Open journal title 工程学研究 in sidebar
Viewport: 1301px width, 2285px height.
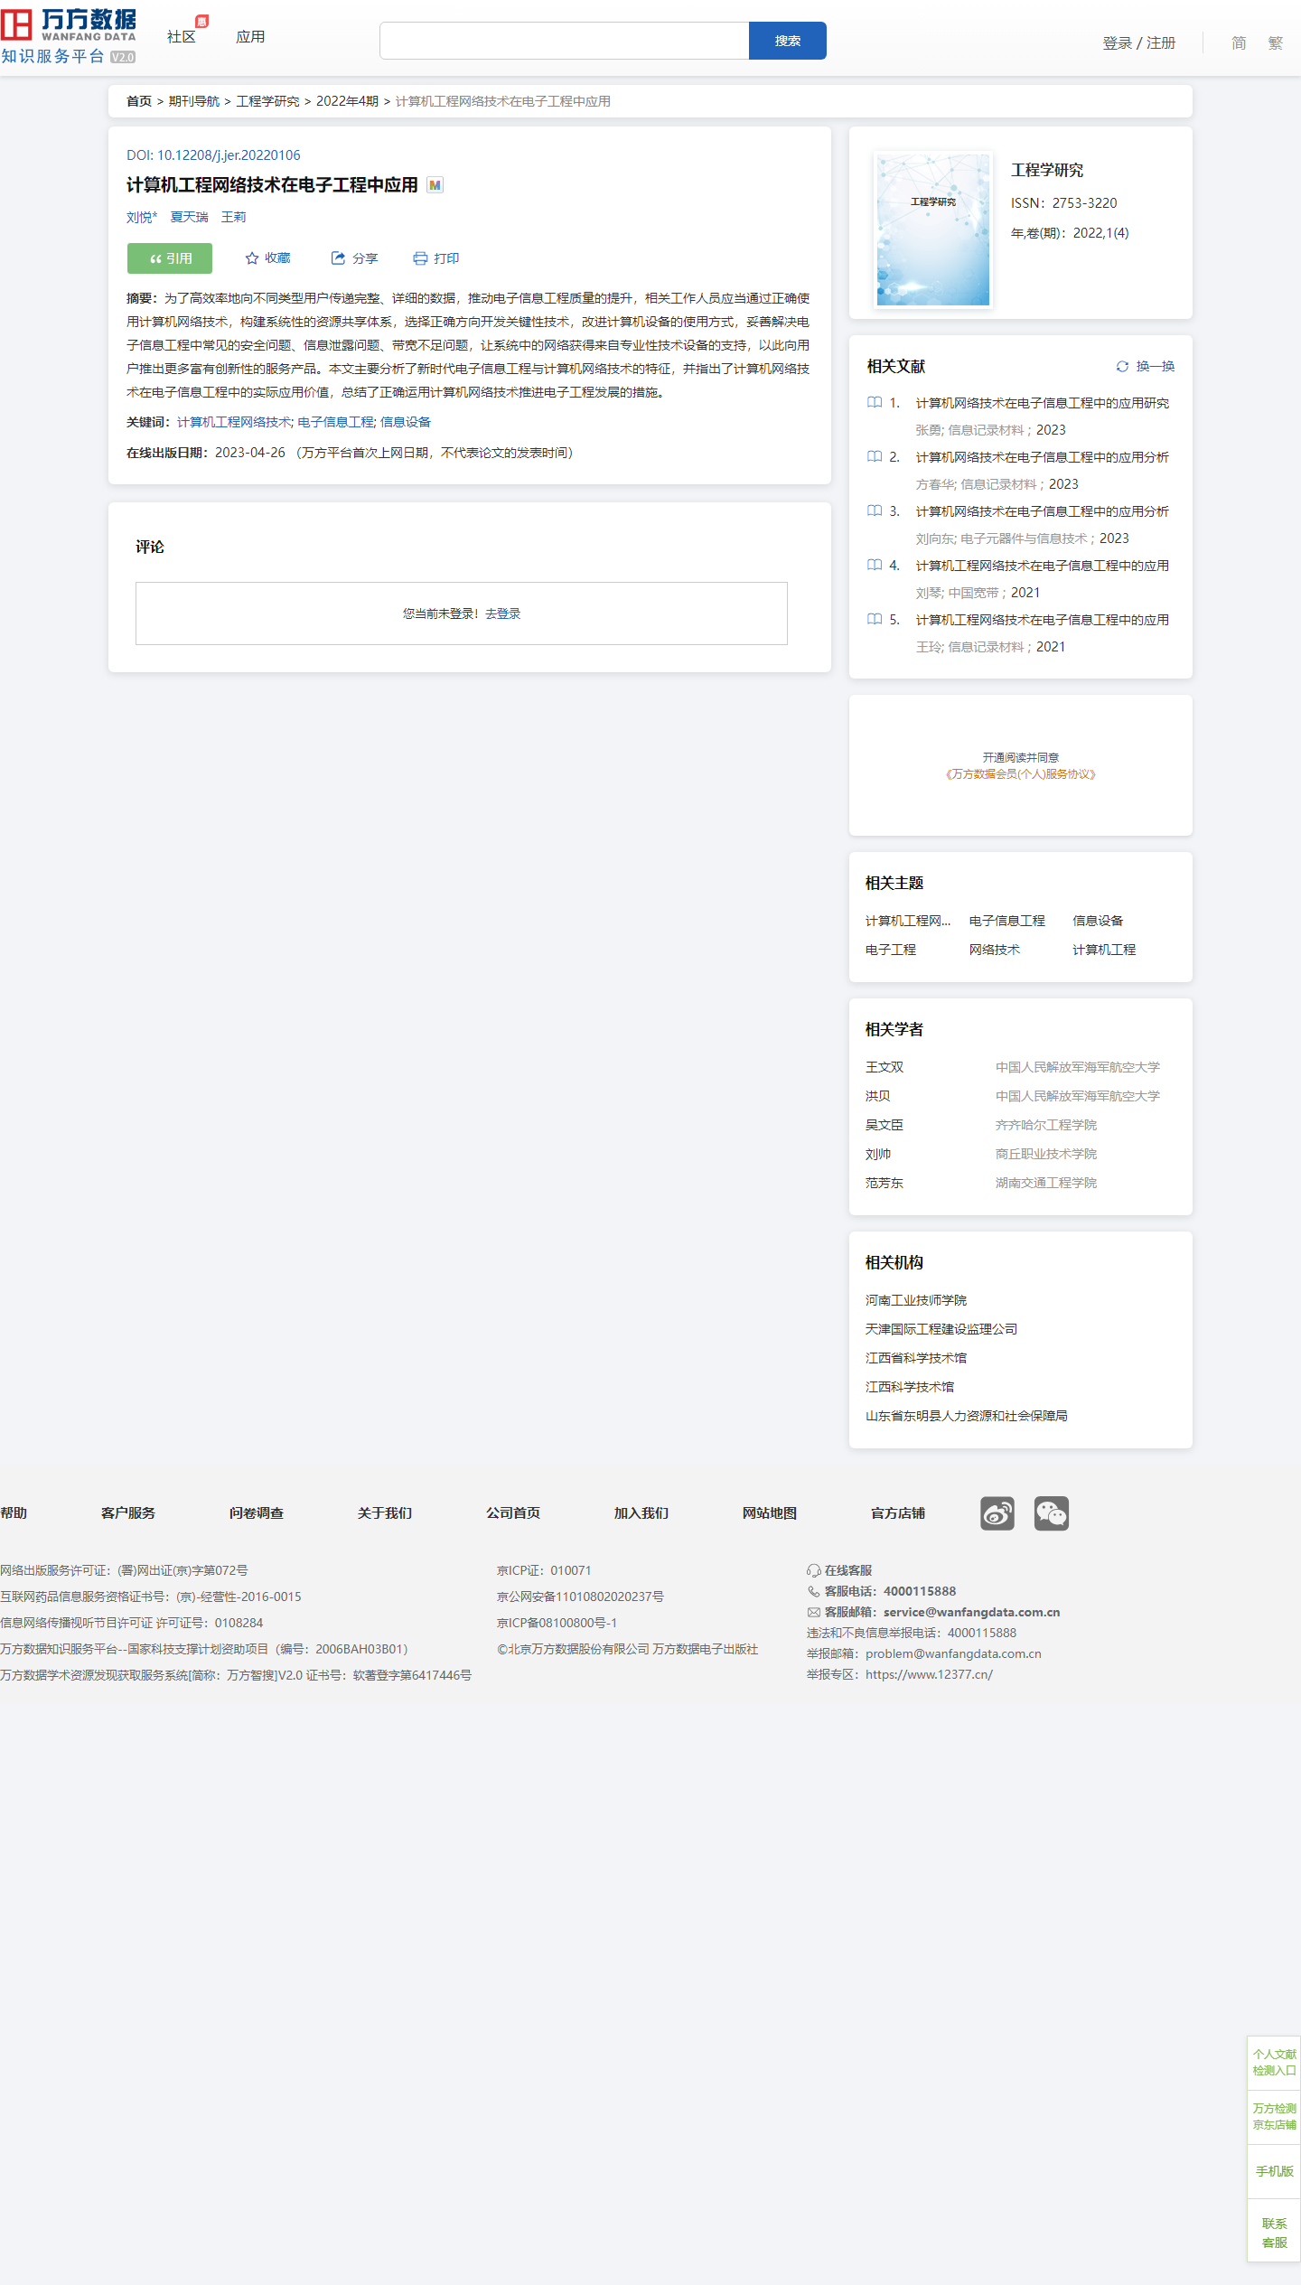(1047, 170)
